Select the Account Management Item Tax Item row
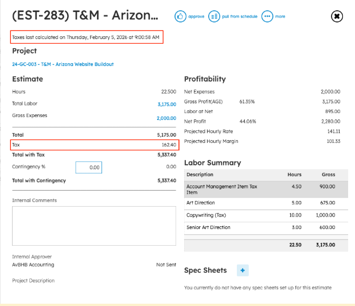The image size is (355, 306). coord(266,189)
